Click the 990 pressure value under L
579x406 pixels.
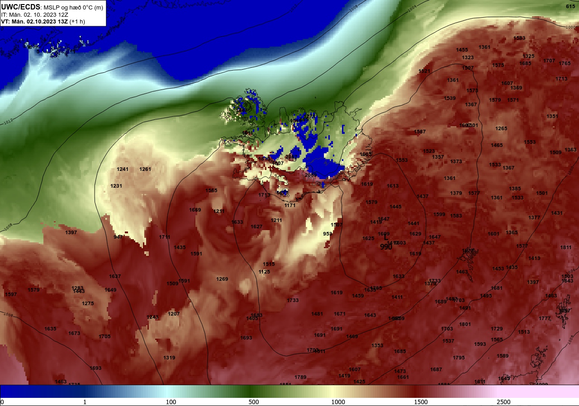tap(386, 246)
